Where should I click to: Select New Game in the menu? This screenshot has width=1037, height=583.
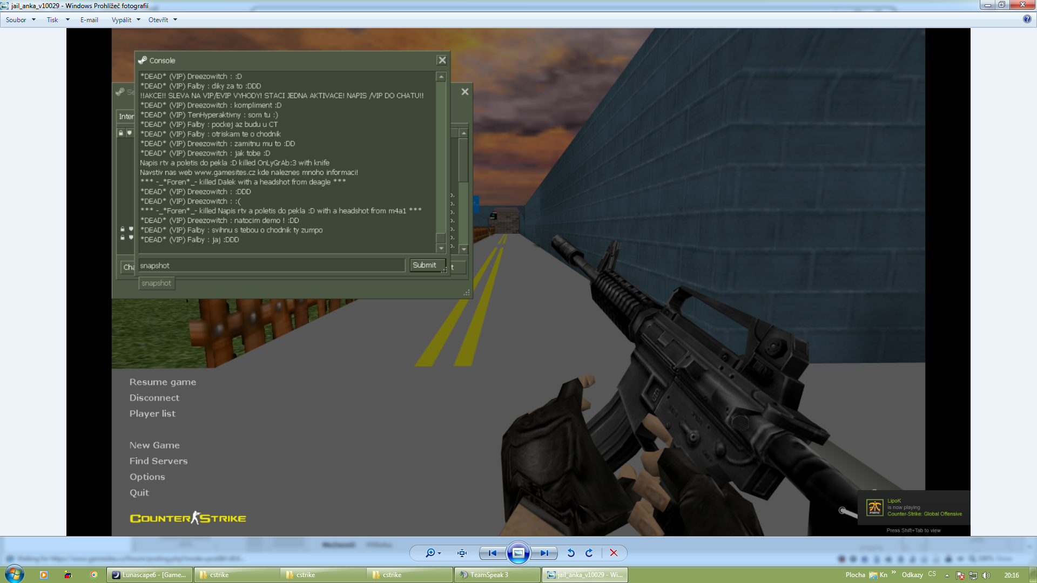pyautogui.click(x=154, y=445)
